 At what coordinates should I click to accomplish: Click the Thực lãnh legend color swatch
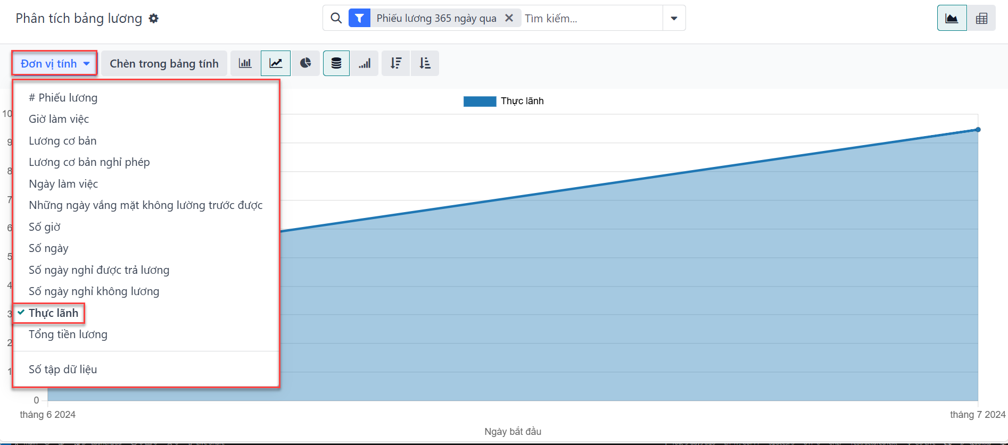(480, 101)
